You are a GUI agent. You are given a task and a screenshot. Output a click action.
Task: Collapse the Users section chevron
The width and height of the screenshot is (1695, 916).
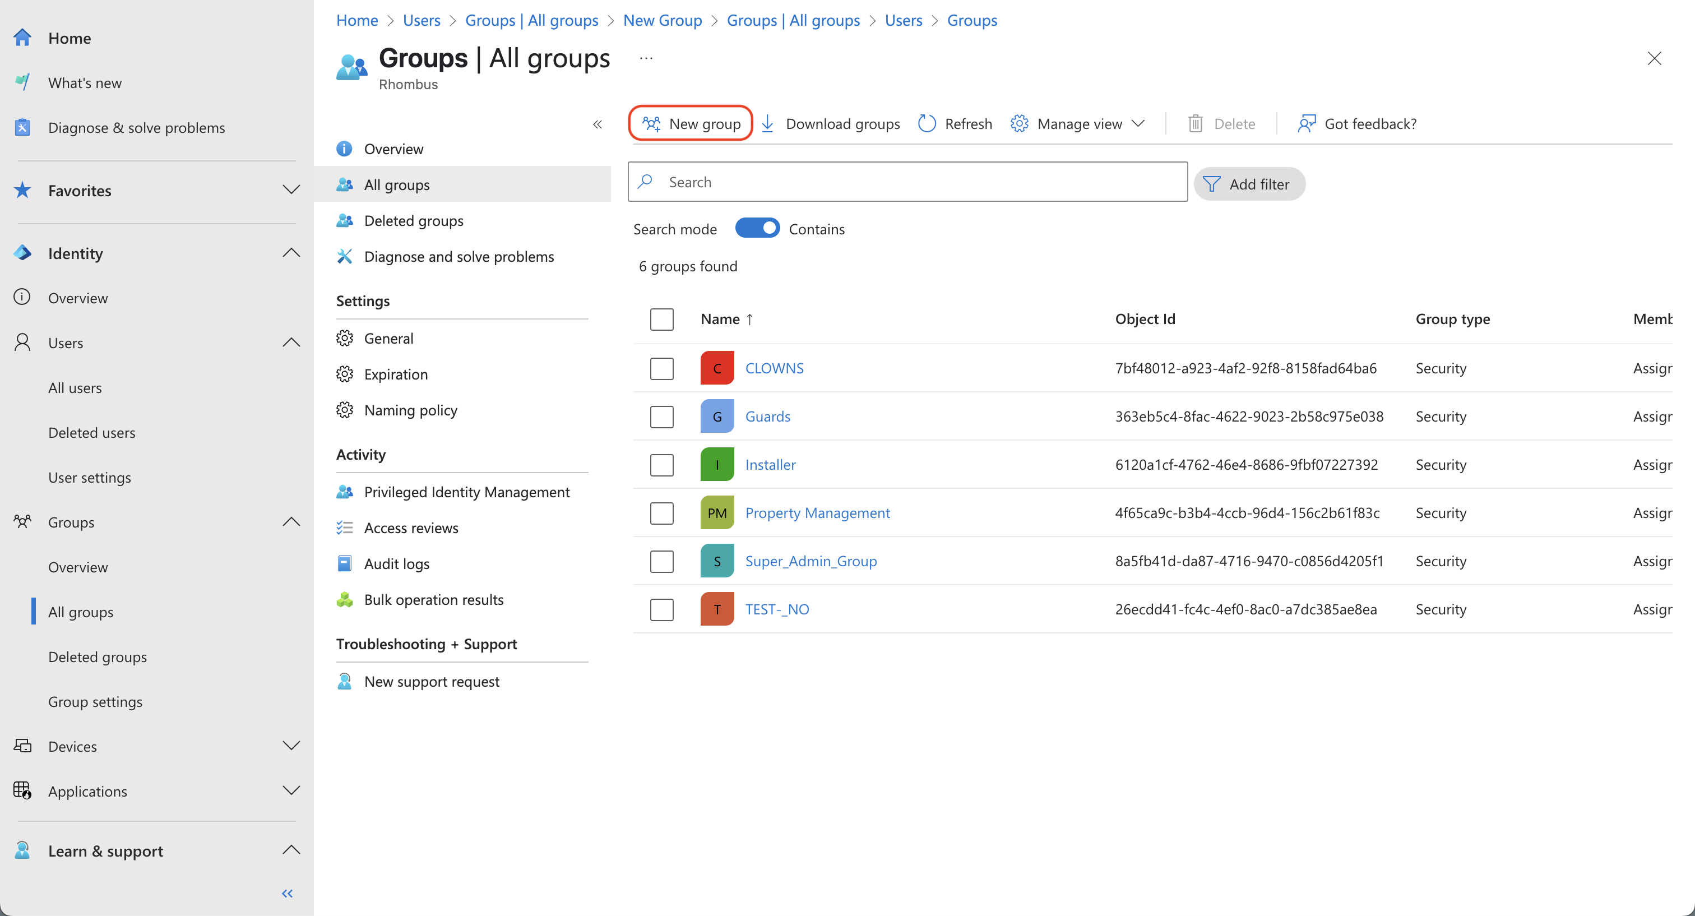coord(291,342)
